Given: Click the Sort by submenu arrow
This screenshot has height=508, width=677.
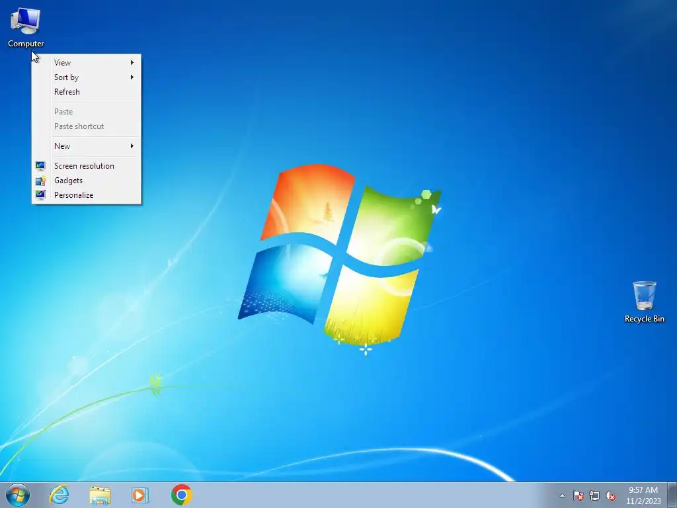Looking at the screenshot, I should pos(132,77).
